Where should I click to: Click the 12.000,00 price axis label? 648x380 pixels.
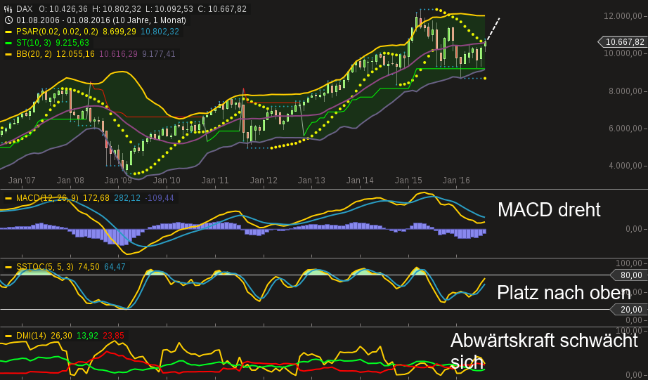(623, 16)
